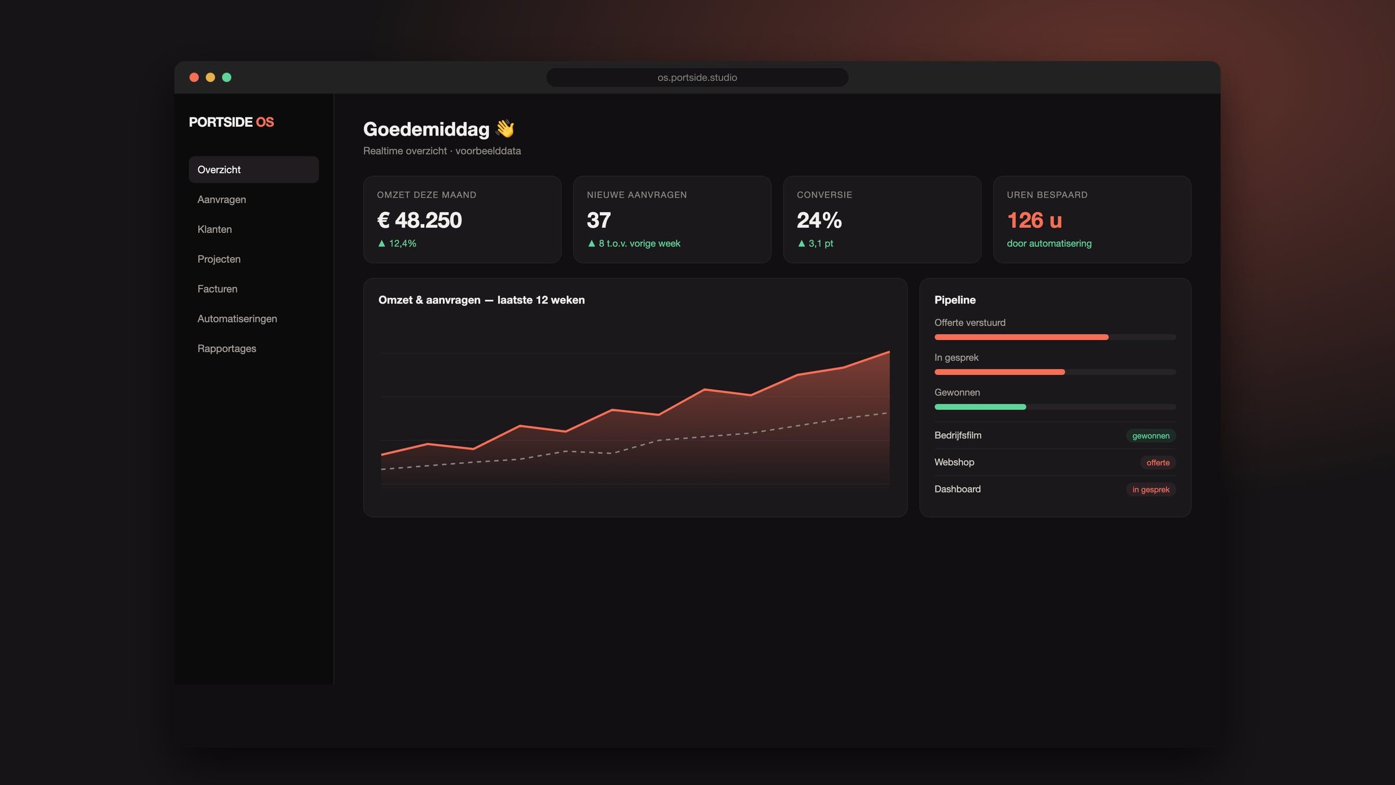This screenshot has height=785, width=1395.
Task: Open Automatiseringen page
Action: pos(253,319)
